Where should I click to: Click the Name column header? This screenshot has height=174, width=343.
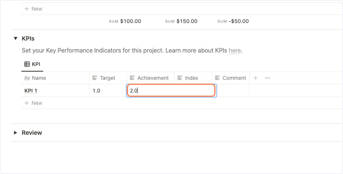coord(55,78)
